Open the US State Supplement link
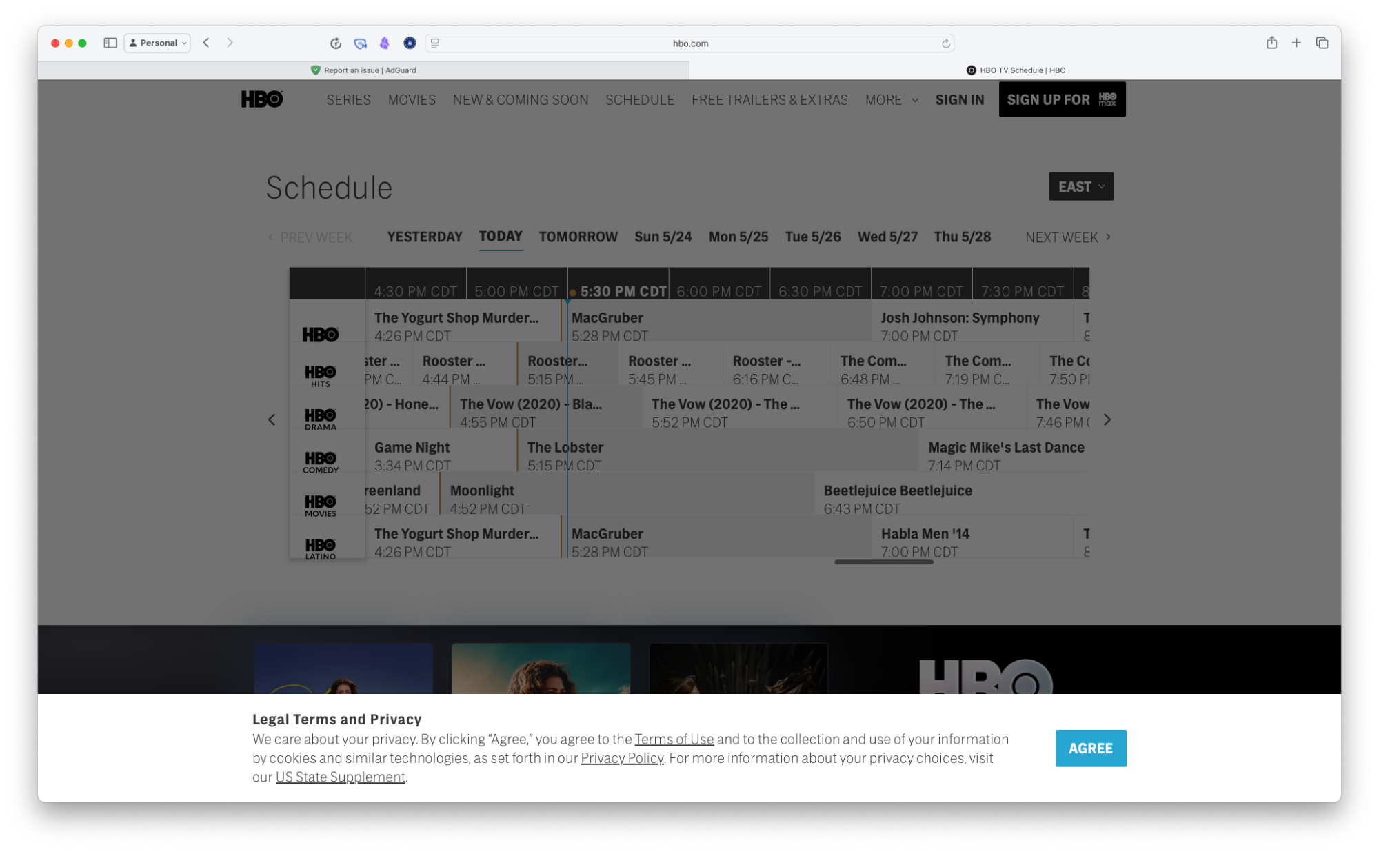1379x852 pixels. click(340, 777)
